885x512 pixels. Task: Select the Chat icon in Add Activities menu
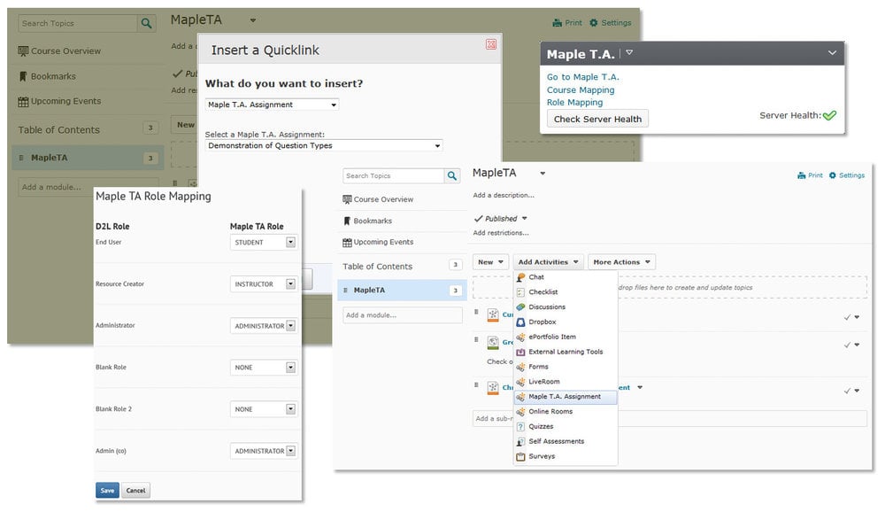522,277
